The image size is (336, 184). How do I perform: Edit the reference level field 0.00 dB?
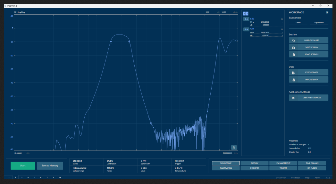pyautogui.click(x=212, y=12)
